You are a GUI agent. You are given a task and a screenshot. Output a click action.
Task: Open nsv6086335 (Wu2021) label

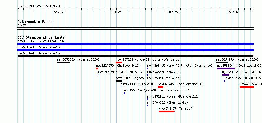point(164,72)
